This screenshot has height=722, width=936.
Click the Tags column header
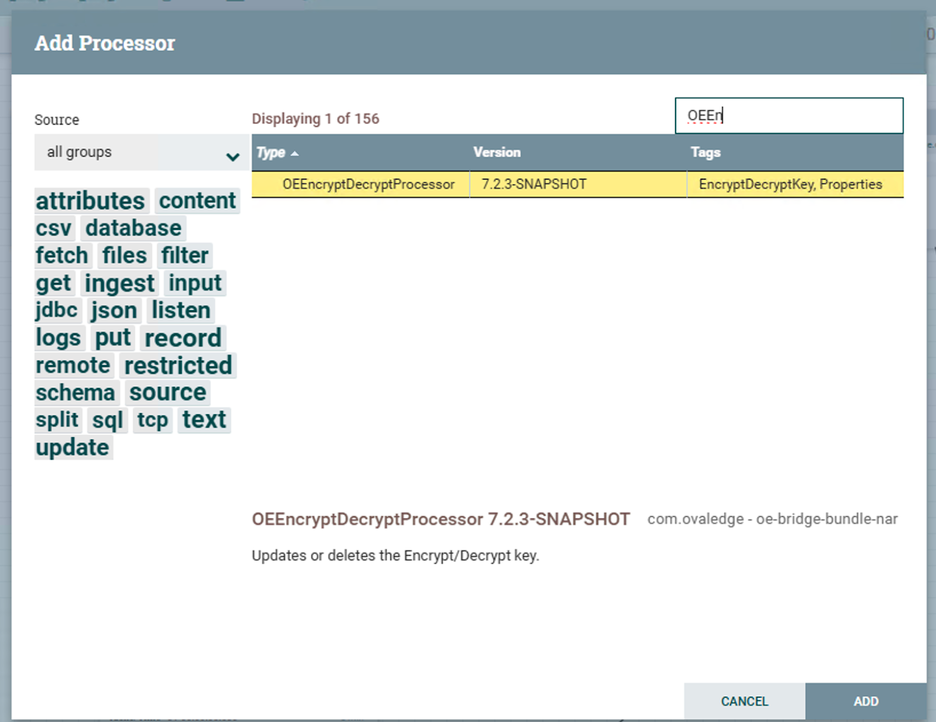[705, 153]
